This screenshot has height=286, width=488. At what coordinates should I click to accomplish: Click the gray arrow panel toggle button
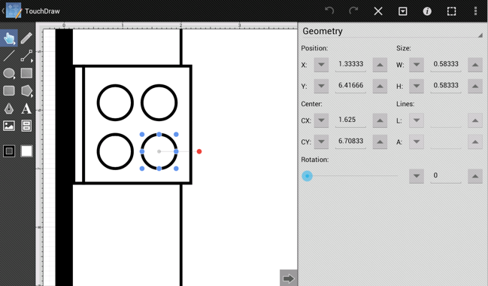pyautogui.click(x=289, y=278)
